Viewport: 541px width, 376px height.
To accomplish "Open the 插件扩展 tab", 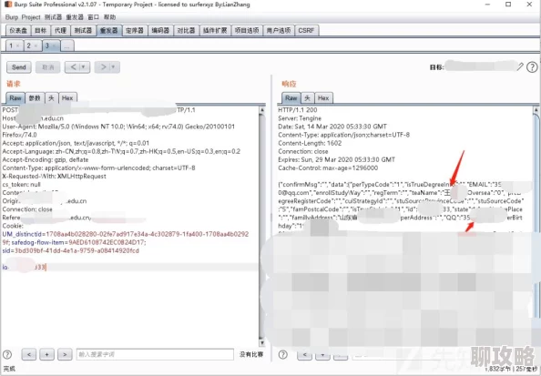I will pos(215,30).
